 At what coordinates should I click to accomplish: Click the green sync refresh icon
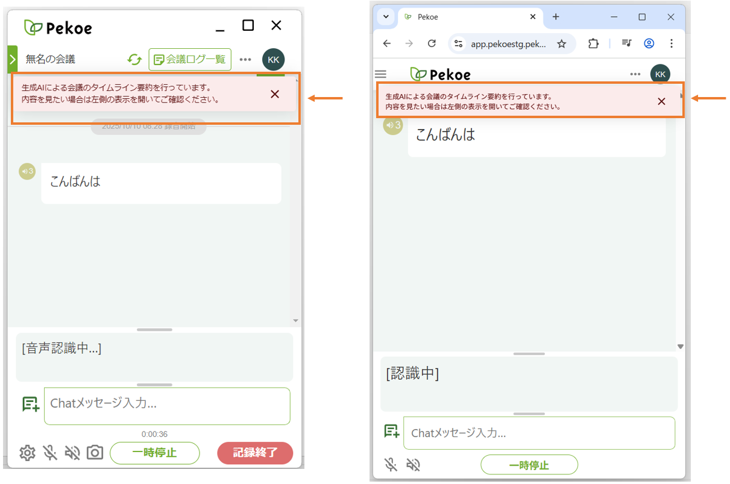click(x=134, y=60)
